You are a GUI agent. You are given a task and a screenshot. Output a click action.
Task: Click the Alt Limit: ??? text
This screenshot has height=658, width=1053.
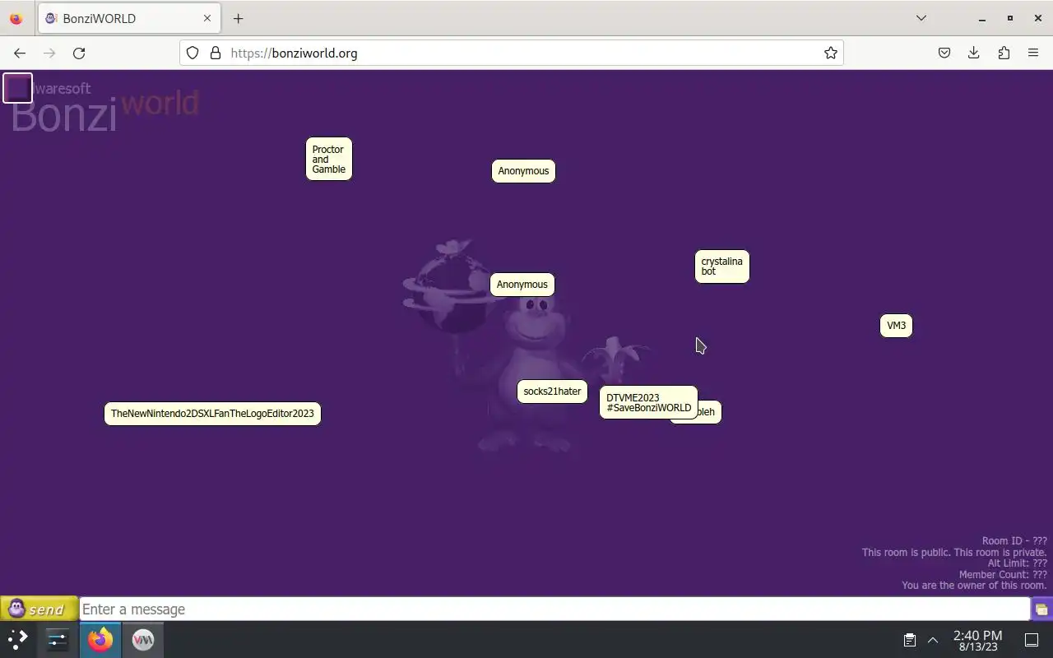1018,563
